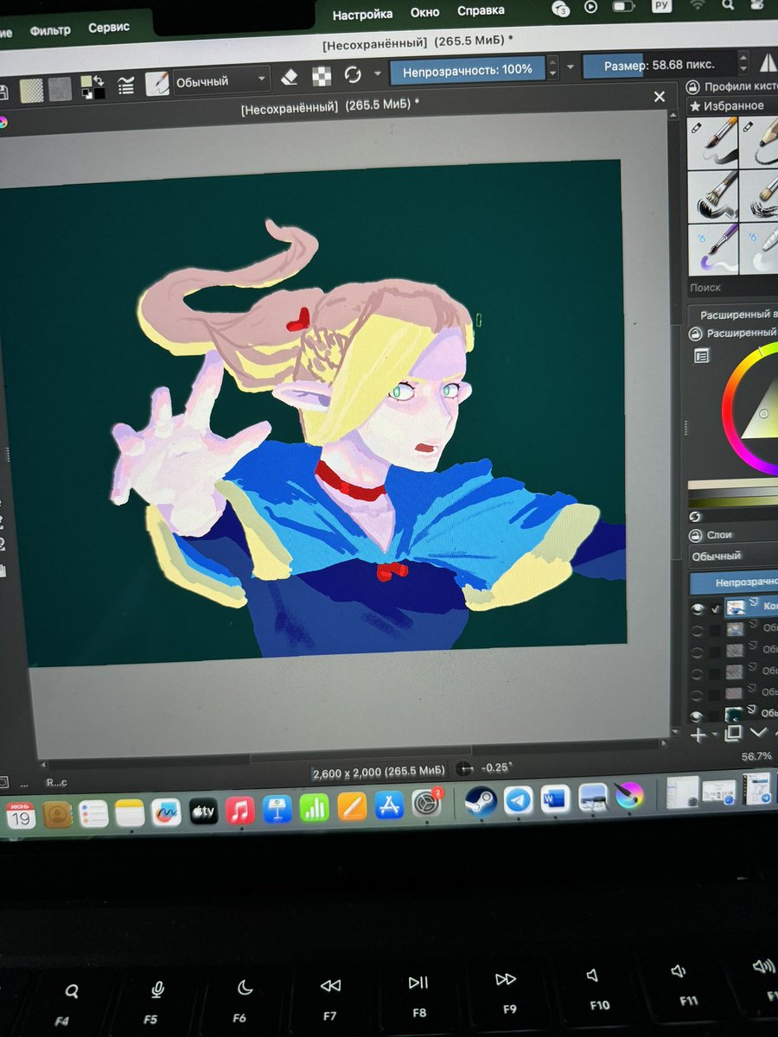Hide the bottom teal layer via its eye icon

698,715
